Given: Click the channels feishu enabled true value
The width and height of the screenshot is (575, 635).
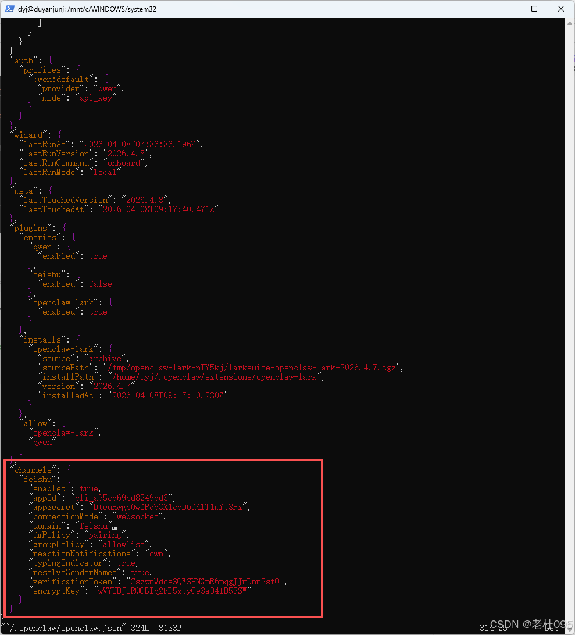Looking at the screenshot, I should pyautogui.click(x=89, y=489).
